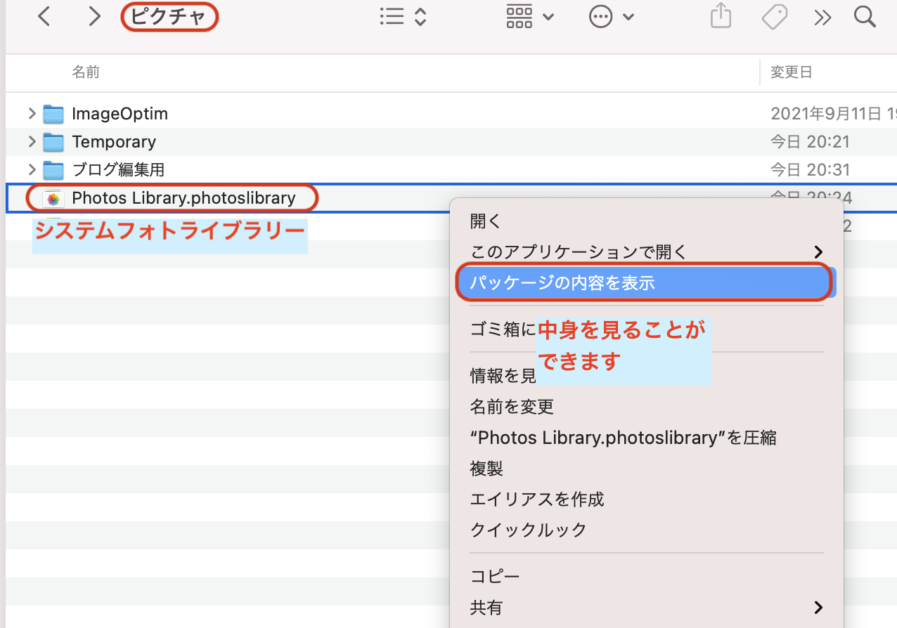Show more toolbar items (double chevron)

point(822,17)
